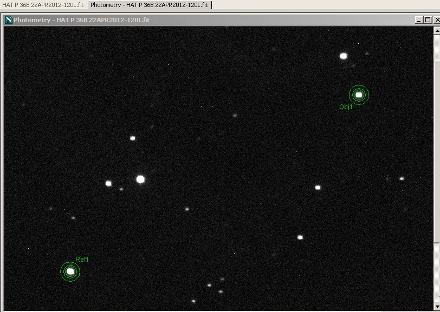Click the vertical scrollbar down arrow

pyautogui.click(x=436, y=307)
